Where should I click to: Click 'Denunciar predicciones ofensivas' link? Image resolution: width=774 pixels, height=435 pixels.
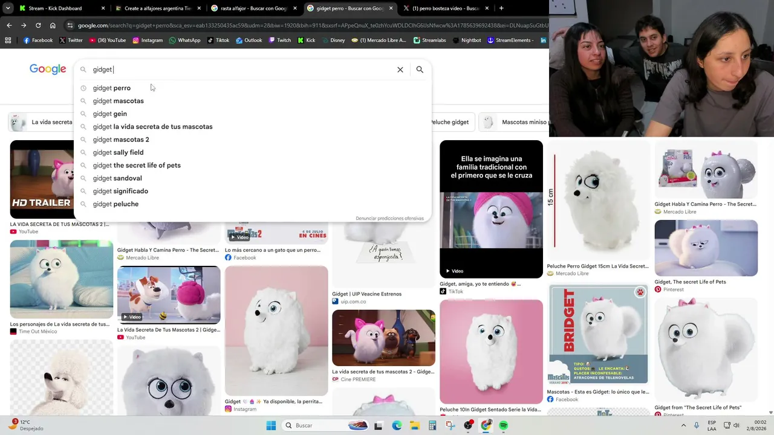(390, 218)
